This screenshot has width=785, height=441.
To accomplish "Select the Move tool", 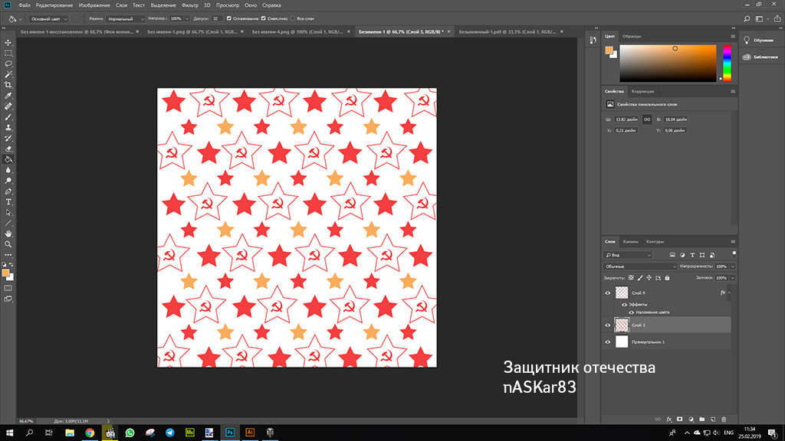I will point(8,43).
